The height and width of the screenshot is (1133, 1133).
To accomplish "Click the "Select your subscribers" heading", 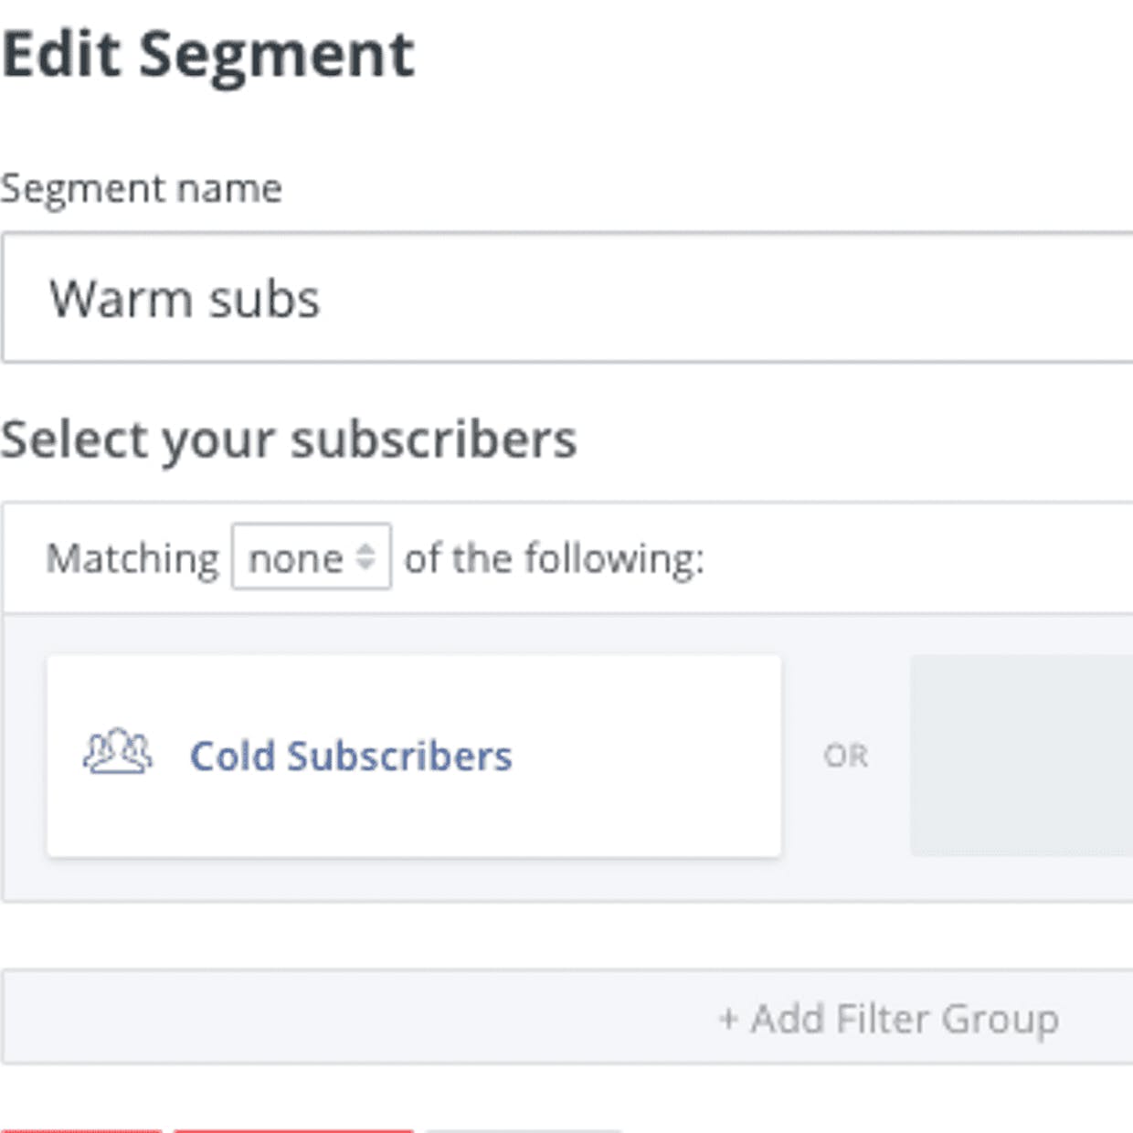I will [x=289, y=439].
